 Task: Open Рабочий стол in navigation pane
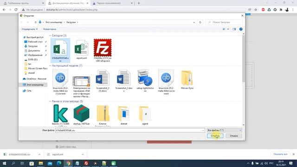tap(35, 42)
